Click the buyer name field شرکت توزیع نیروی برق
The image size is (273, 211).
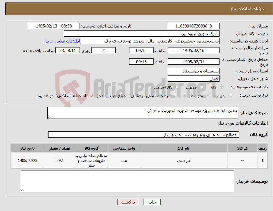click(142, 34)
